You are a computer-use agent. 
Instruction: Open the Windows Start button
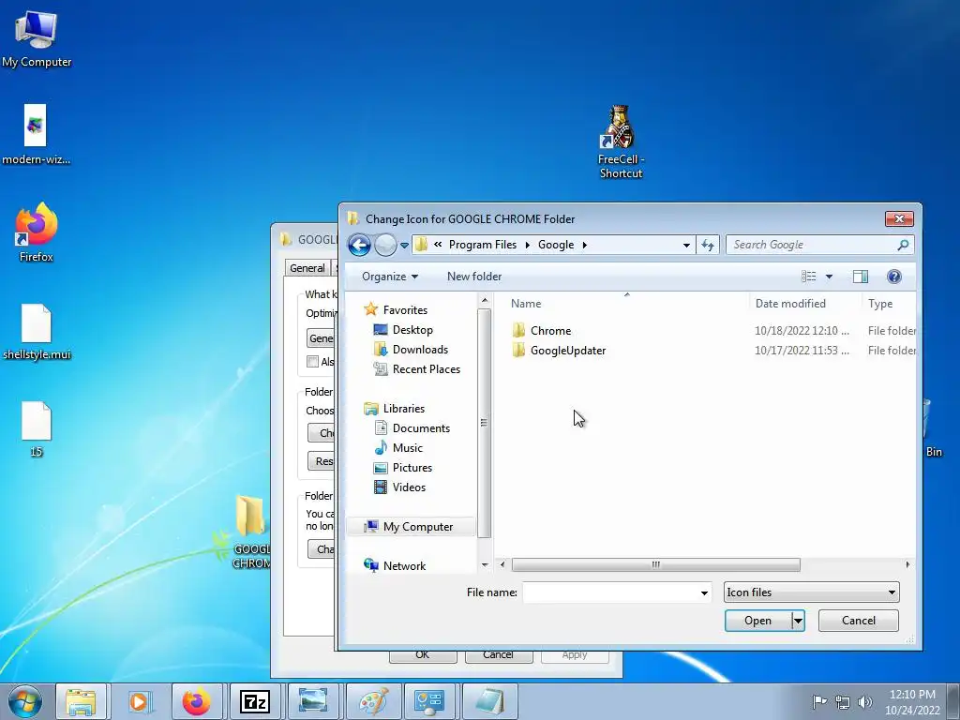(x=25, y=701)
